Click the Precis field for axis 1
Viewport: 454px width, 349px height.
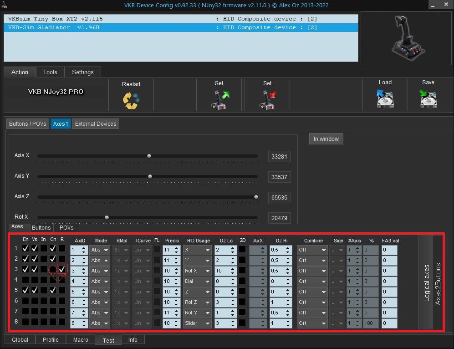tap(171, 250)
